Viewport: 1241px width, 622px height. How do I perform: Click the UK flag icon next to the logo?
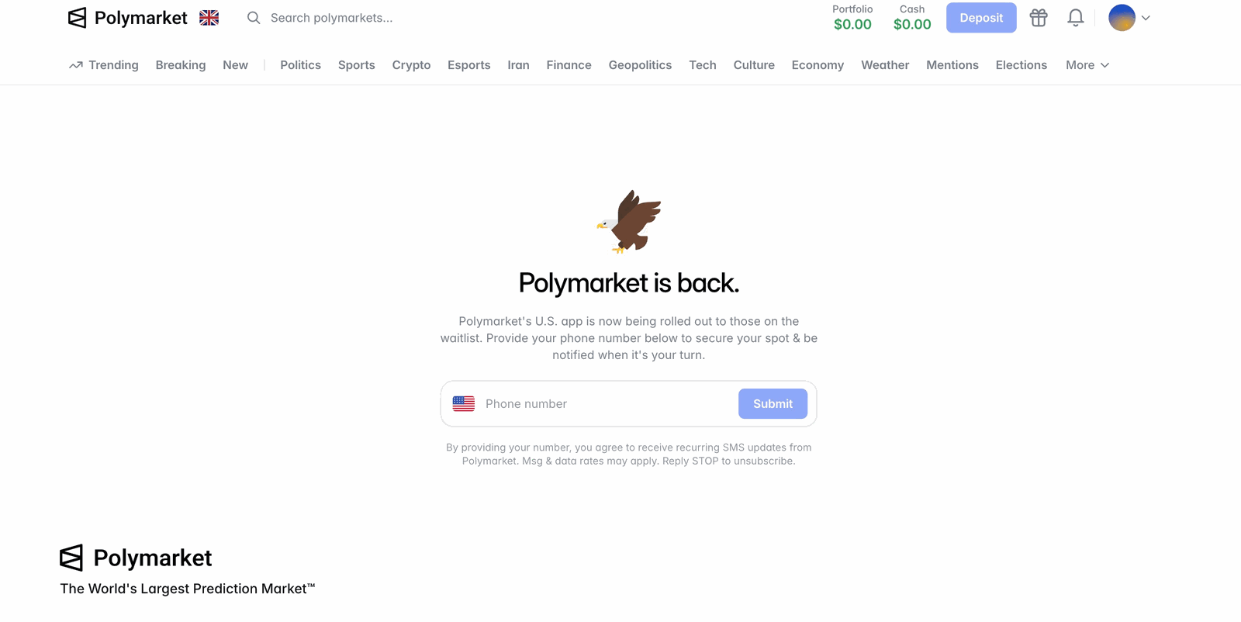208,17
